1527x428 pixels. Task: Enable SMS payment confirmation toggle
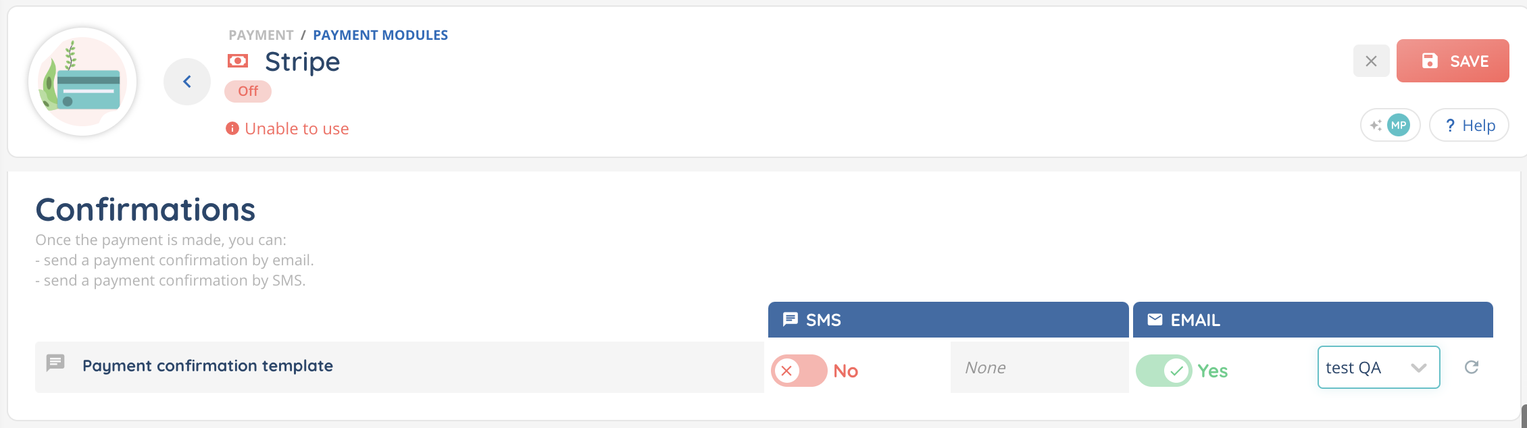point(799,371)
